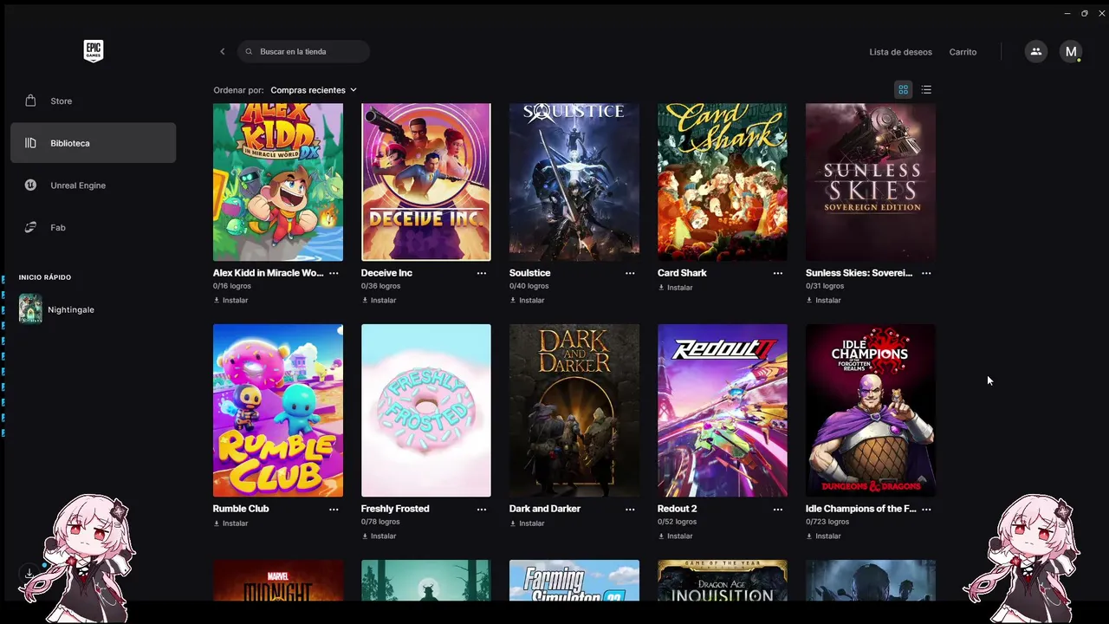Install Dark and Darker

click(x=527, y=523)
